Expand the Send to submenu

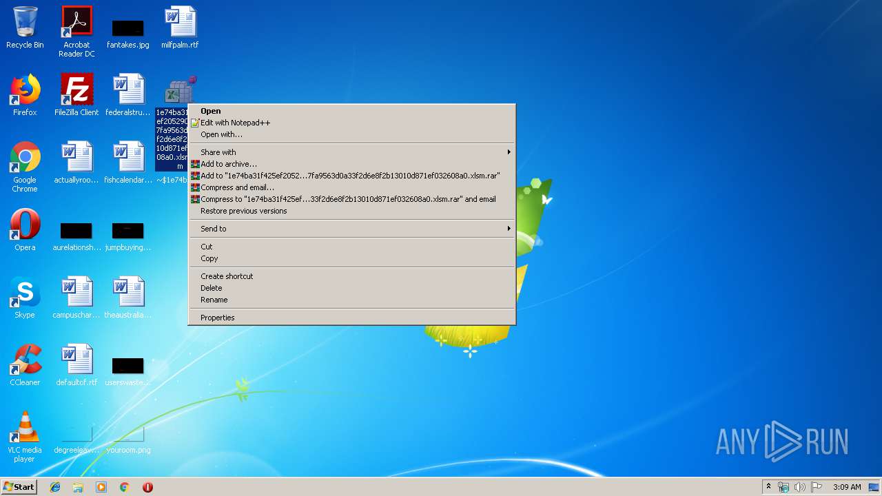tap(351, 229)
